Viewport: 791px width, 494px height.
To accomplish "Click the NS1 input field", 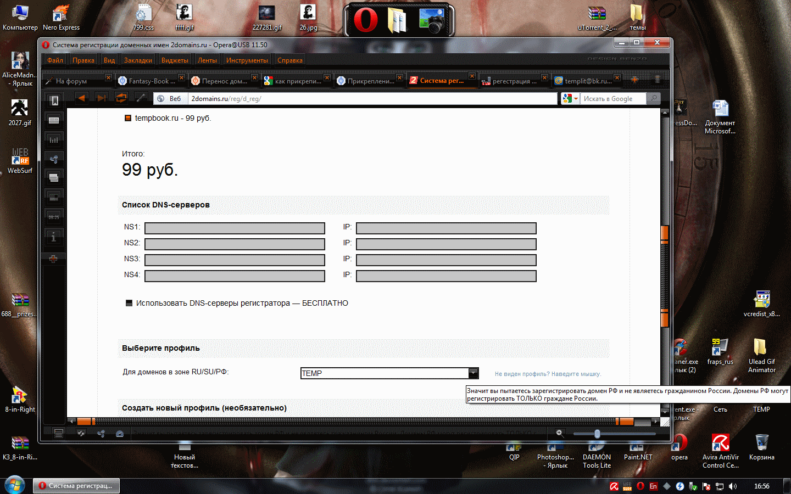I will tap(235, 228).
